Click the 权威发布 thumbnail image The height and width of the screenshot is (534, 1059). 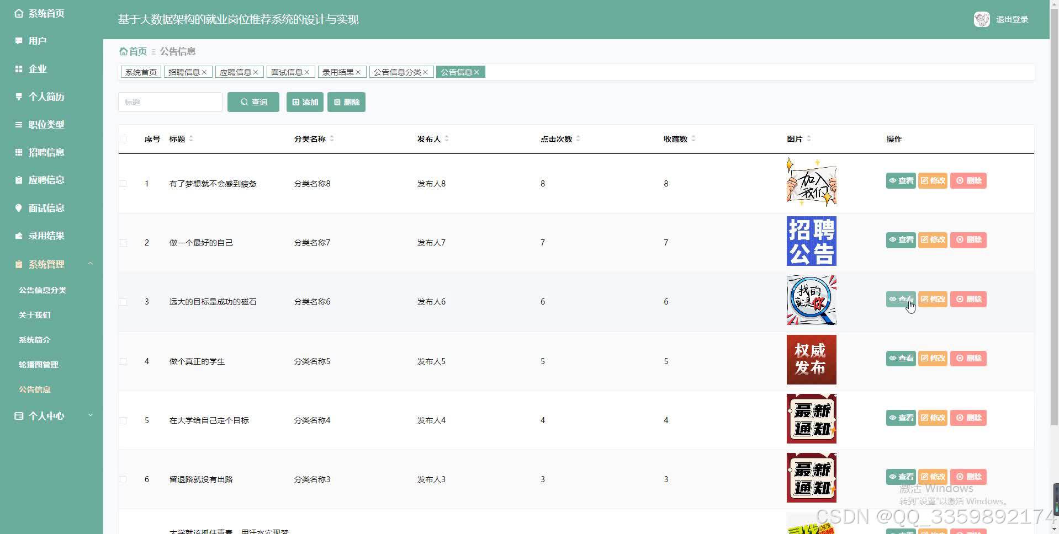[811, 360]
